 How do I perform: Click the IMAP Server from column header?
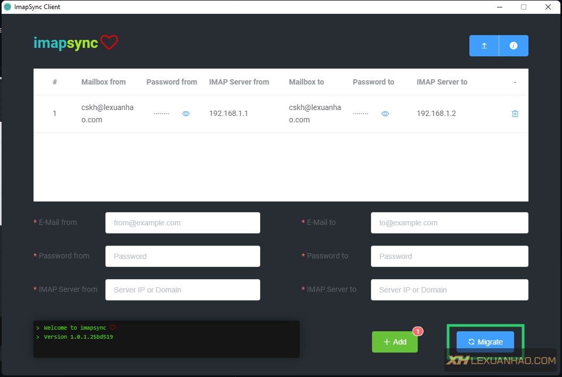[239, 82]
